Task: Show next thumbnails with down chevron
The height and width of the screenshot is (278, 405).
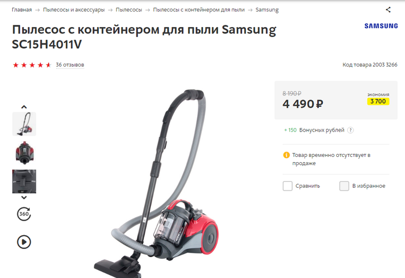Action: click(24, 197)
